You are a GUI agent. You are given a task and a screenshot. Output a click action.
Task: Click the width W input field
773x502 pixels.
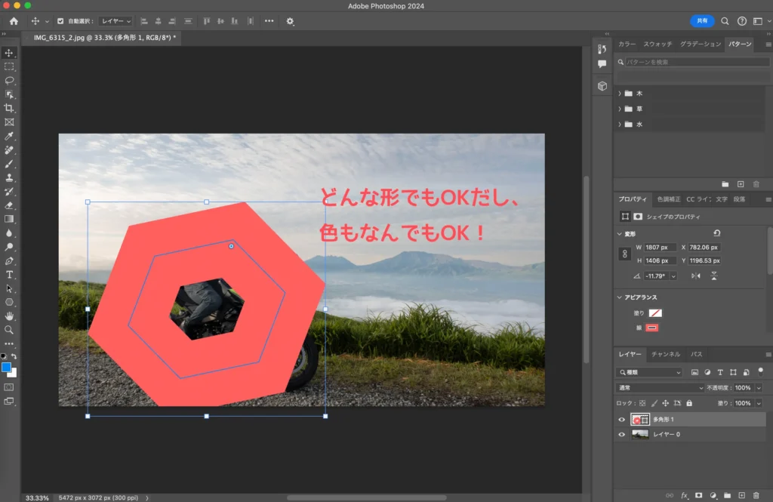point(661,247)
